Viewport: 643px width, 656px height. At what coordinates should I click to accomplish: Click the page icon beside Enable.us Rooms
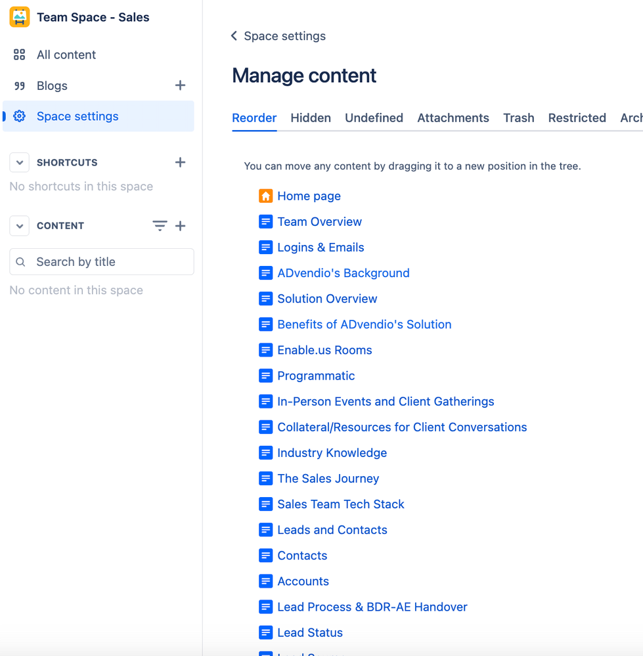265,350
